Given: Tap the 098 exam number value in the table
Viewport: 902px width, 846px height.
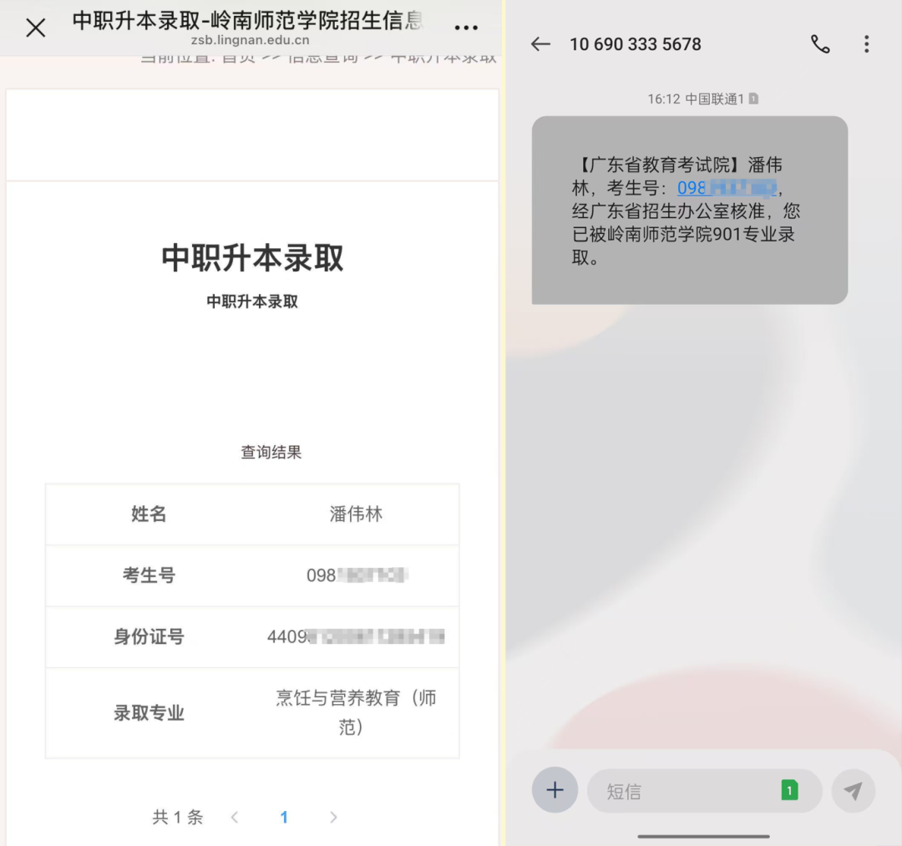Looking at the screenshot, I should pos(357,575).
